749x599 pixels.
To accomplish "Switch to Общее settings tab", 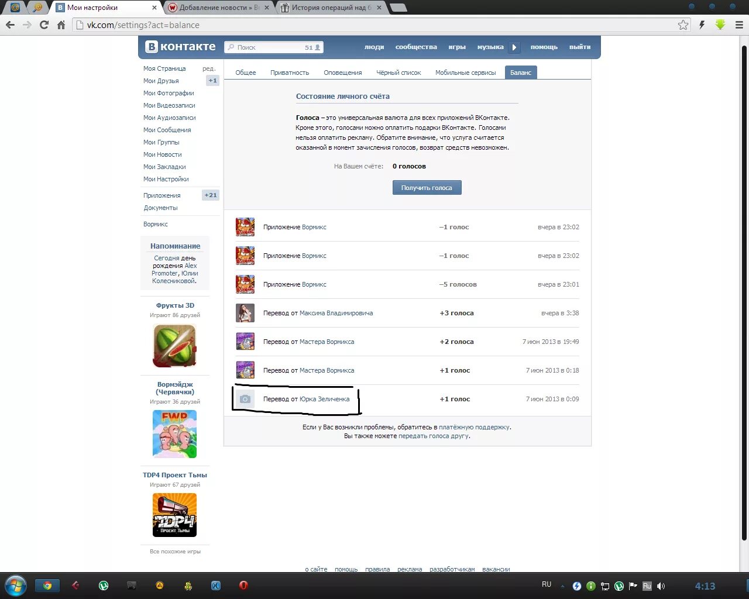I will 246,73.
